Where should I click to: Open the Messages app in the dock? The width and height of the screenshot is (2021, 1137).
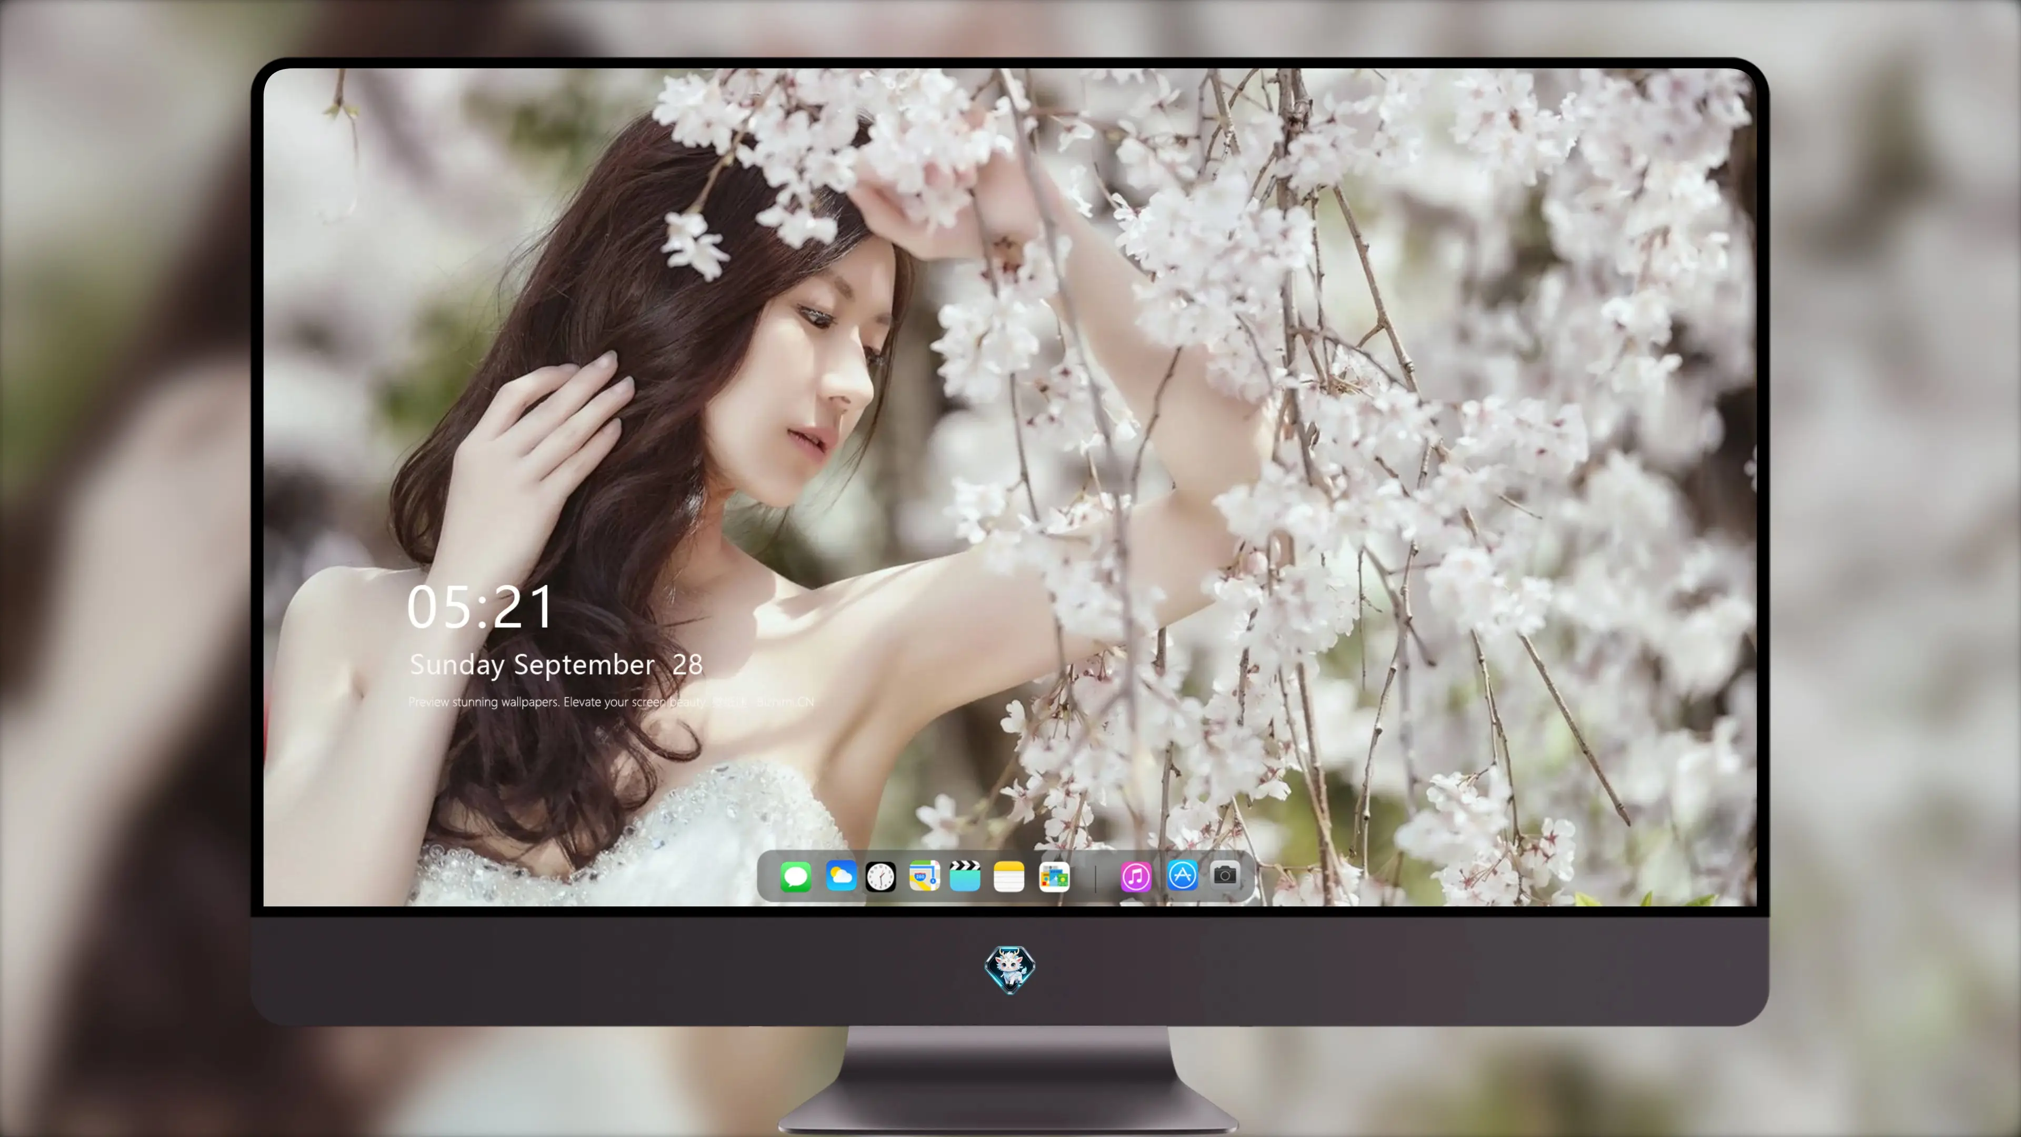[796, 876]
